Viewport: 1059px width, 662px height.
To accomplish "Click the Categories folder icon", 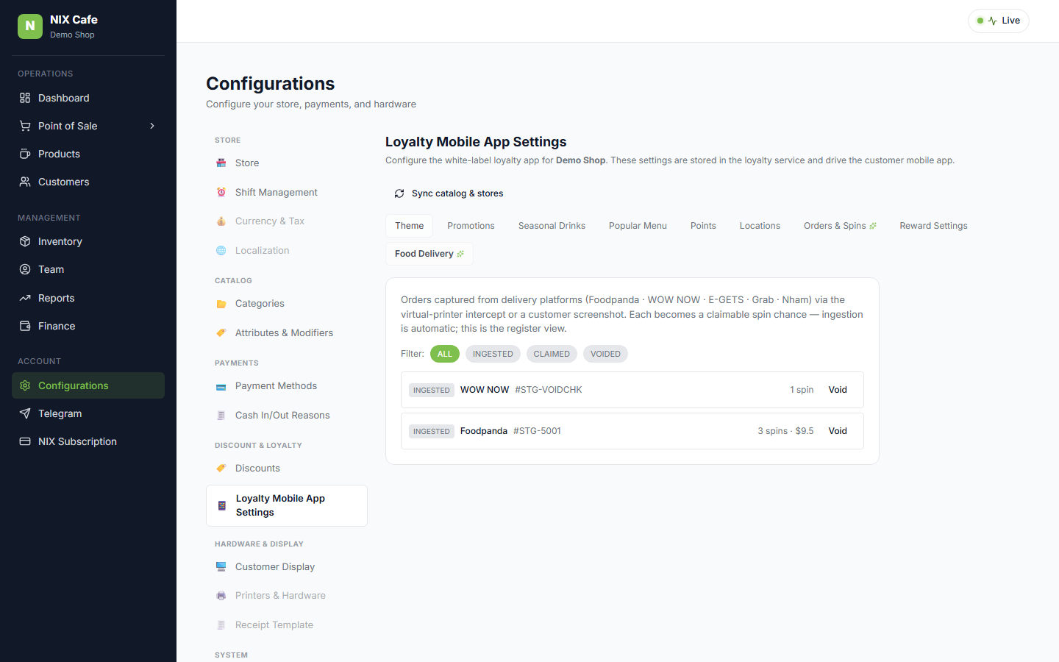I will click(x=221, y=304).
